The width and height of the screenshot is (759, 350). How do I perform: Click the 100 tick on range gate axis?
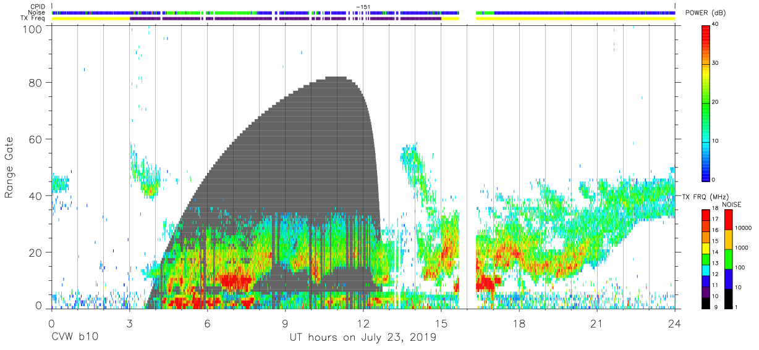coord(33,29)
